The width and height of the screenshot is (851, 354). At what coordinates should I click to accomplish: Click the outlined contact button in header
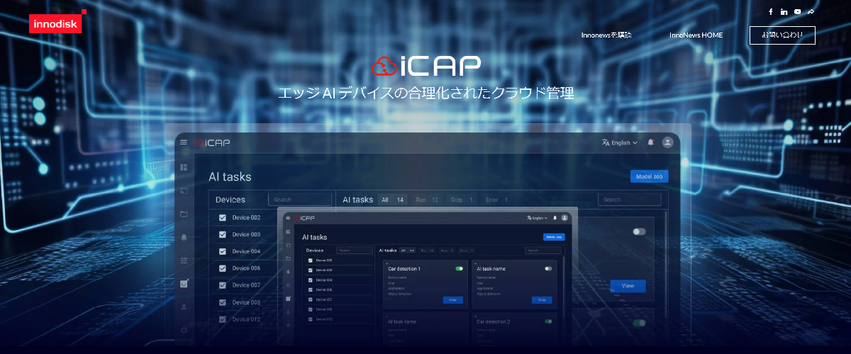coord(782,35)
